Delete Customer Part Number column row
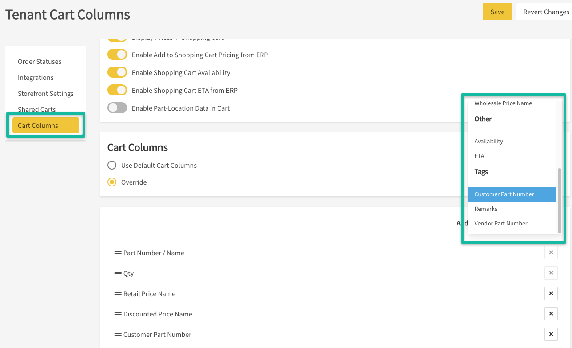Image resolution: width=572 pixels, height=348 pixels. (551, 334)
